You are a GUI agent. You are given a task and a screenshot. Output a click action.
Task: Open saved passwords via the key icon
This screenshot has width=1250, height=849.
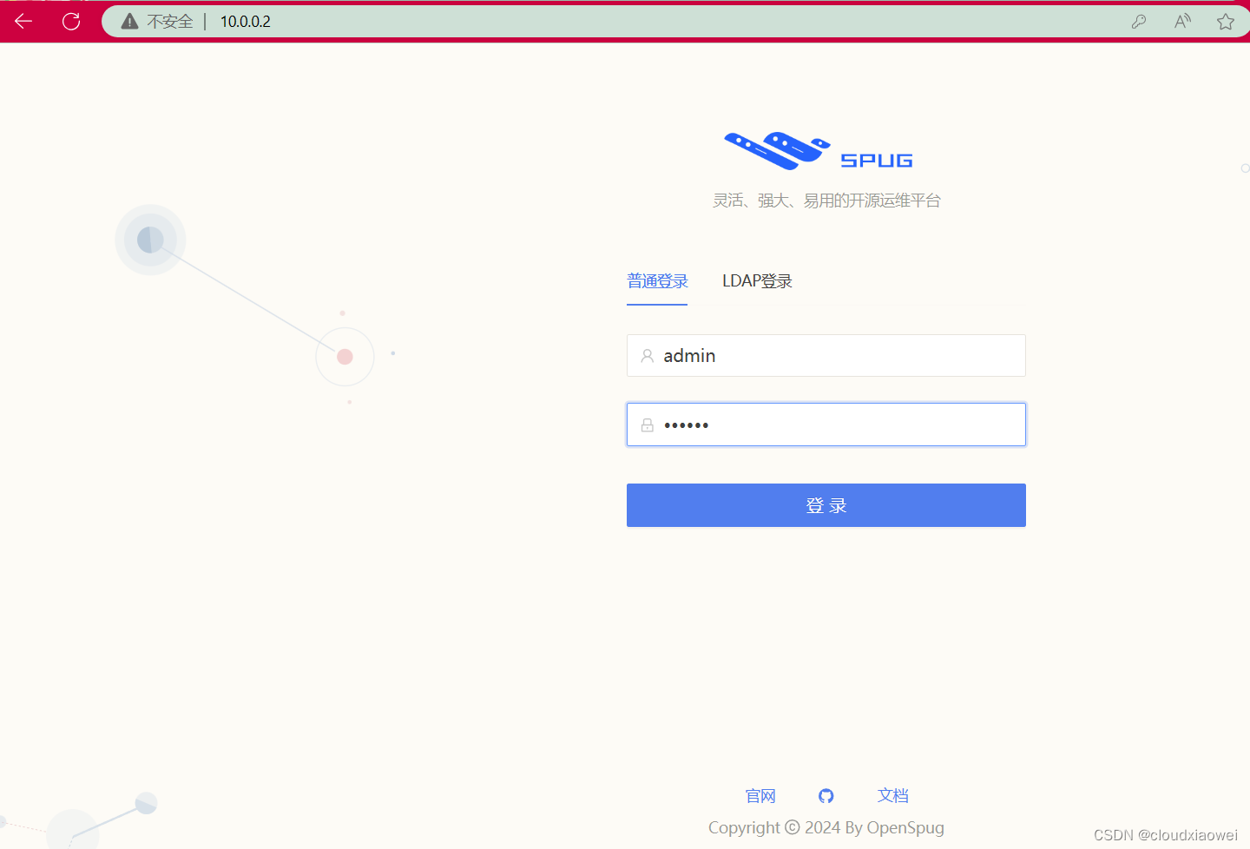click(1139, 22)
